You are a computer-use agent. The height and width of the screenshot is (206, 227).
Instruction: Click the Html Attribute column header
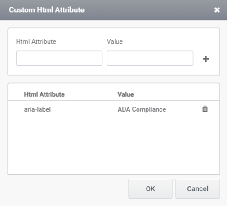coord(44,94)
